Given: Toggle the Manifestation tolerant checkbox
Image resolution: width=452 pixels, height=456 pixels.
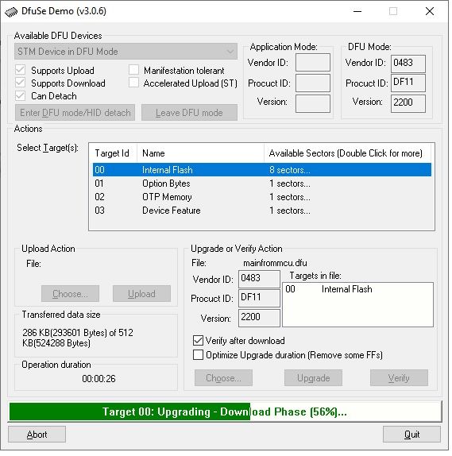Looking at the screenshot, I should tap(133, 70).
